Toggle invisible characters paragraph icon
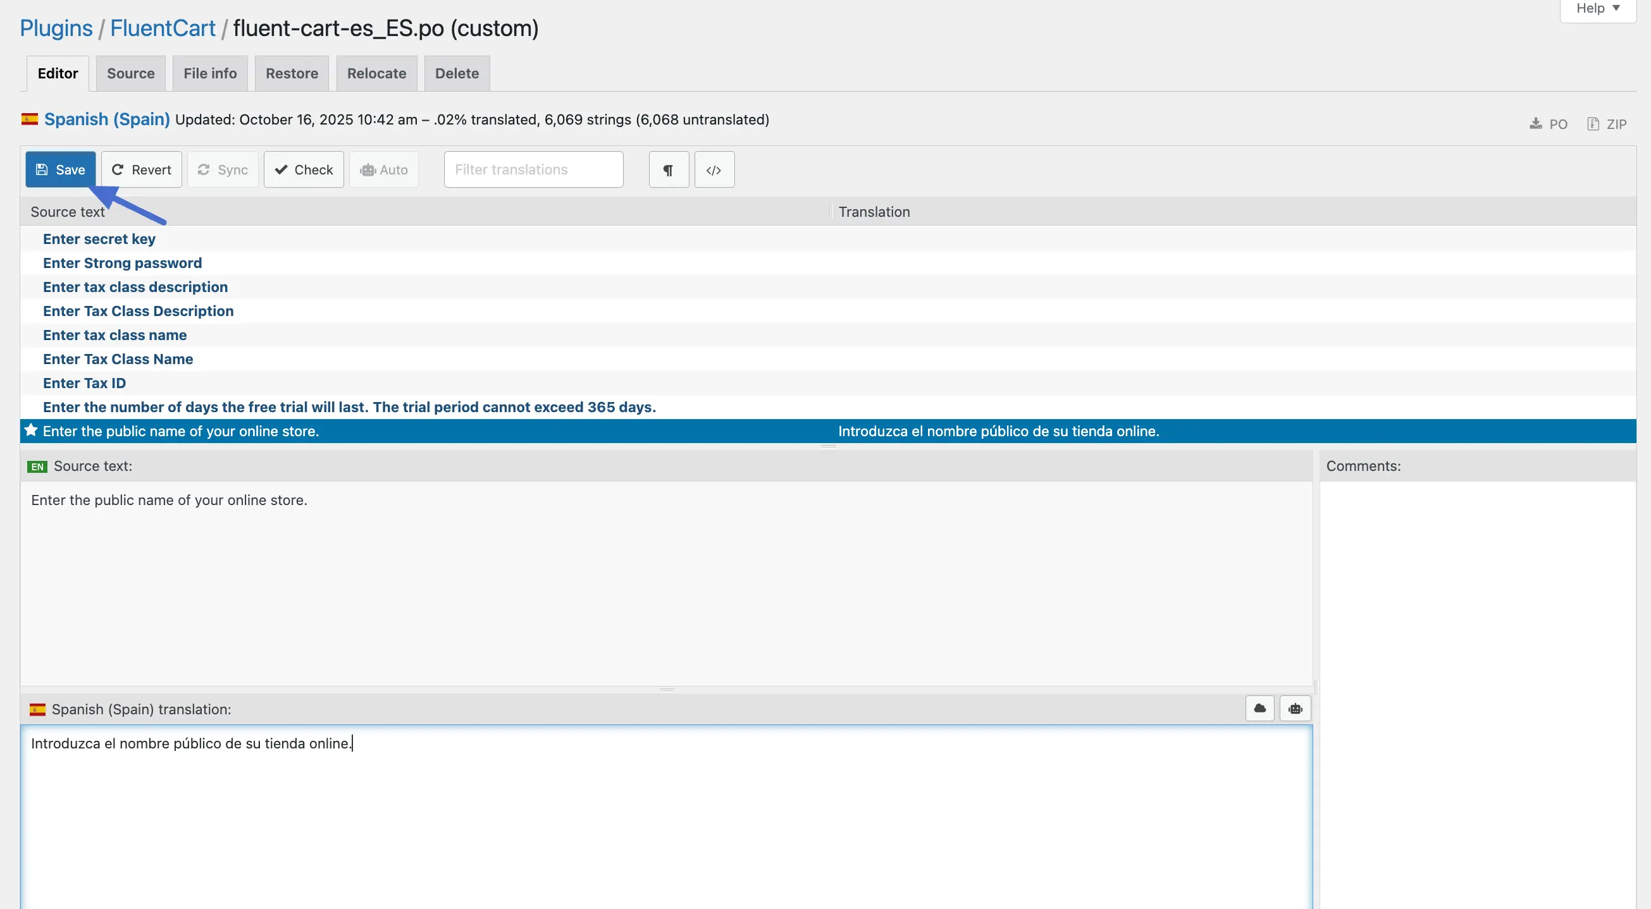 coord(669,170)
